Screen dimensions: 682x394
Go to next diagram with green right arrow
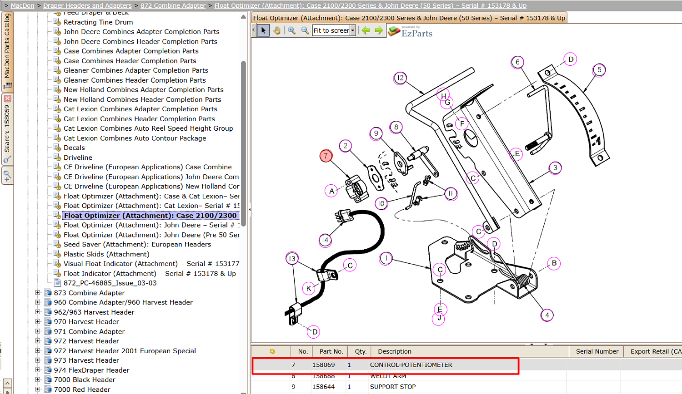[379, 30]
